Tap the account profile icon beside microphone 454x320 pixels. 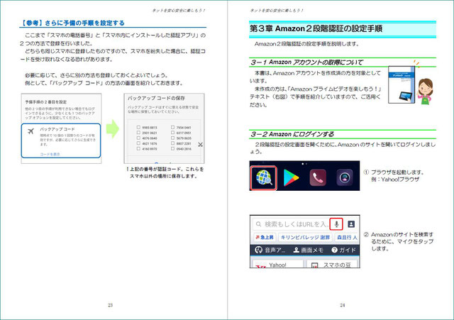coord(351,224)
